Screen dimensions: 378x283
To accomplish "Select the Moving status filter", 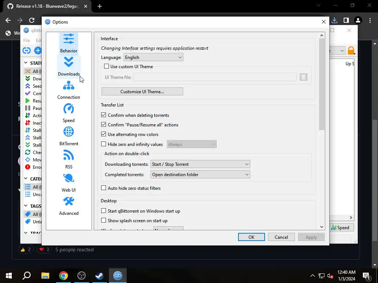I will pos(33,160).
